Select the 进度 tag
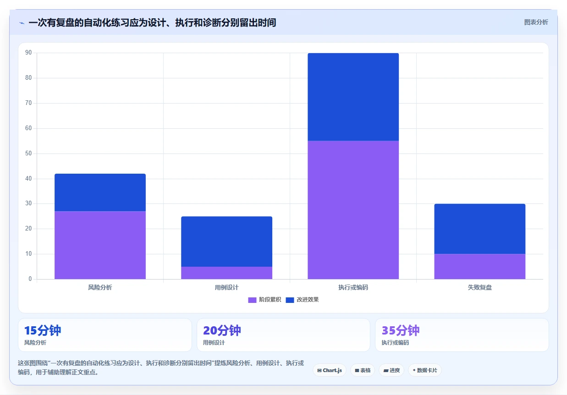The image size is (567, 395). pyautogui.click(x=391, y=370)
